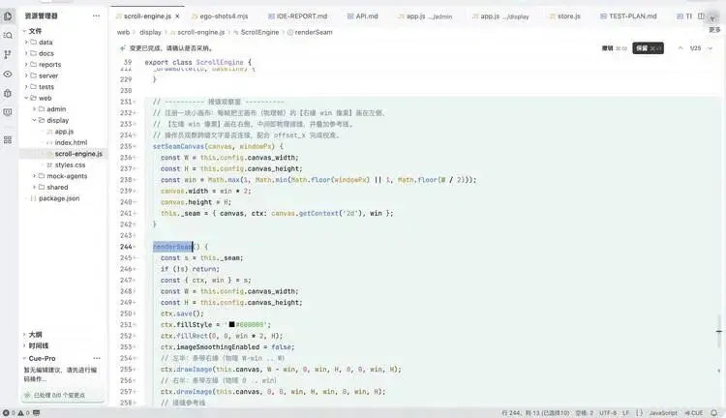Switch to the TEST-PLAN.md tab
The width and height of the screenshot is (726, 418).
pyautogui.click(x=628, y=16)
